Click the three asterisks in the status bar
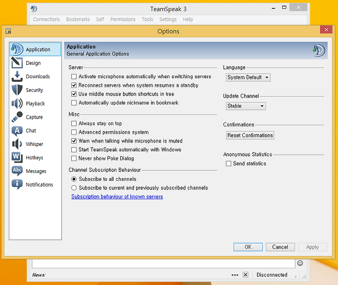The image size is (338, 285). pos(235,275)
